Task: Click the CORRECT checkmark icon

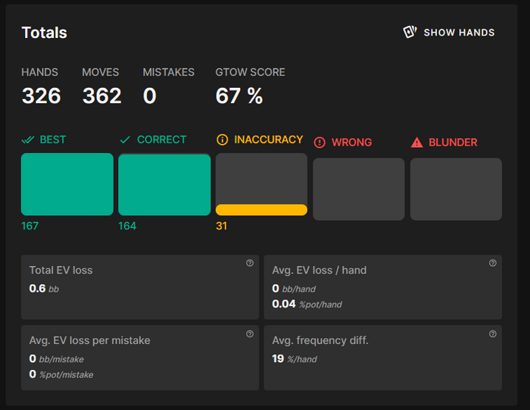Action: point(125,139)
